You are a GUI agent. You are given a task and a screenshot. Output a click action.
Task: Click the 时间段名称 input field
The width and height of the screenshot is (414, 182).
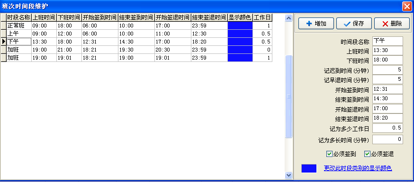tap(387, 41)
